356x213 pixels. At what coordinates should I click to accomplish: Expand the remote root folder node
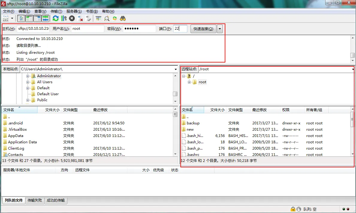[189, 82]
